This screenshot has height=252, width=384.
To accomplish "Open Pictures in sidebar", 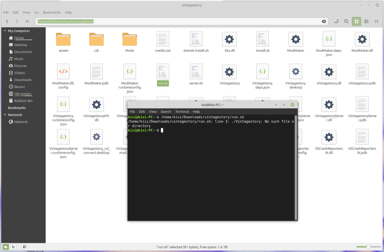I will 20,66.
